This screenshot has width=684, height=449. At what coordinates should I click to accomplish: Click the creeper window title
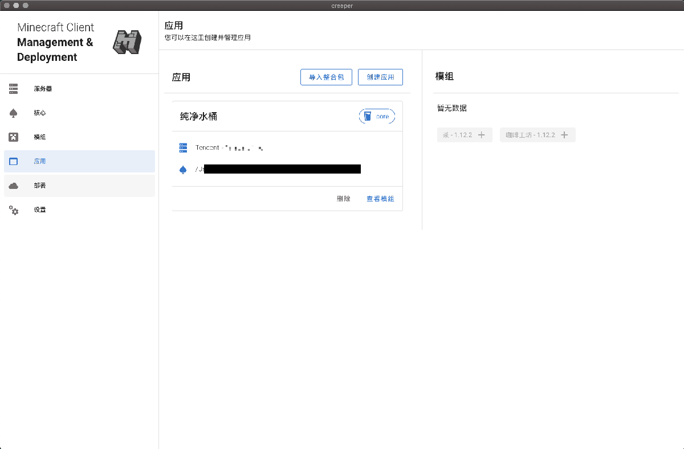342,6
